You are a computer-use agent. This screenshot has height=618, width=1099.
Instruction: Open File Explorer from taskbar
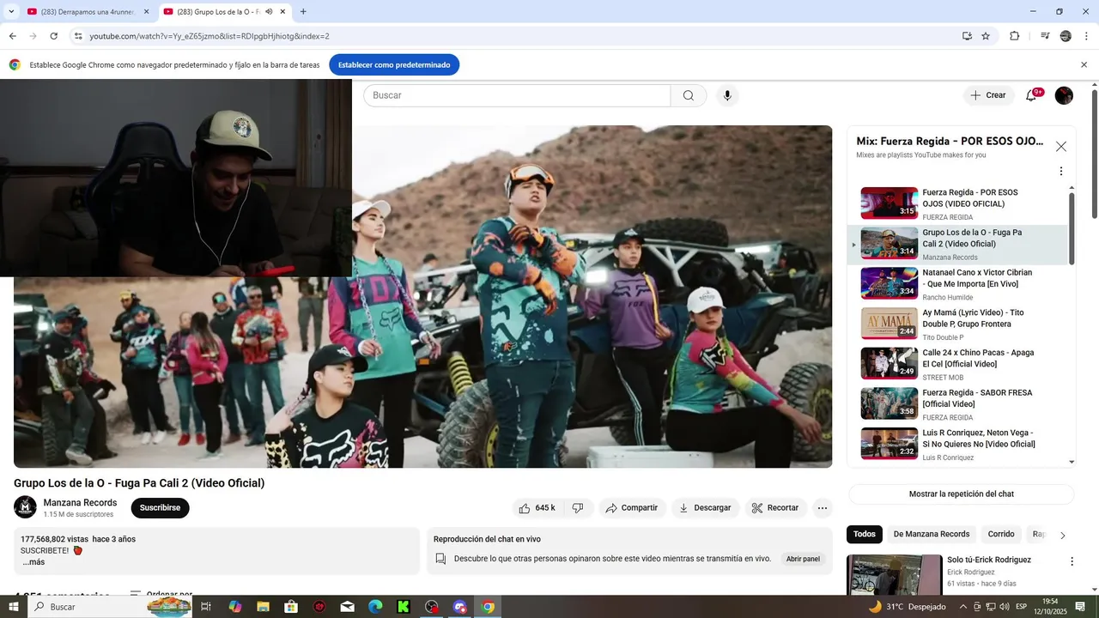pyautogui.click(x=263, y=607)
